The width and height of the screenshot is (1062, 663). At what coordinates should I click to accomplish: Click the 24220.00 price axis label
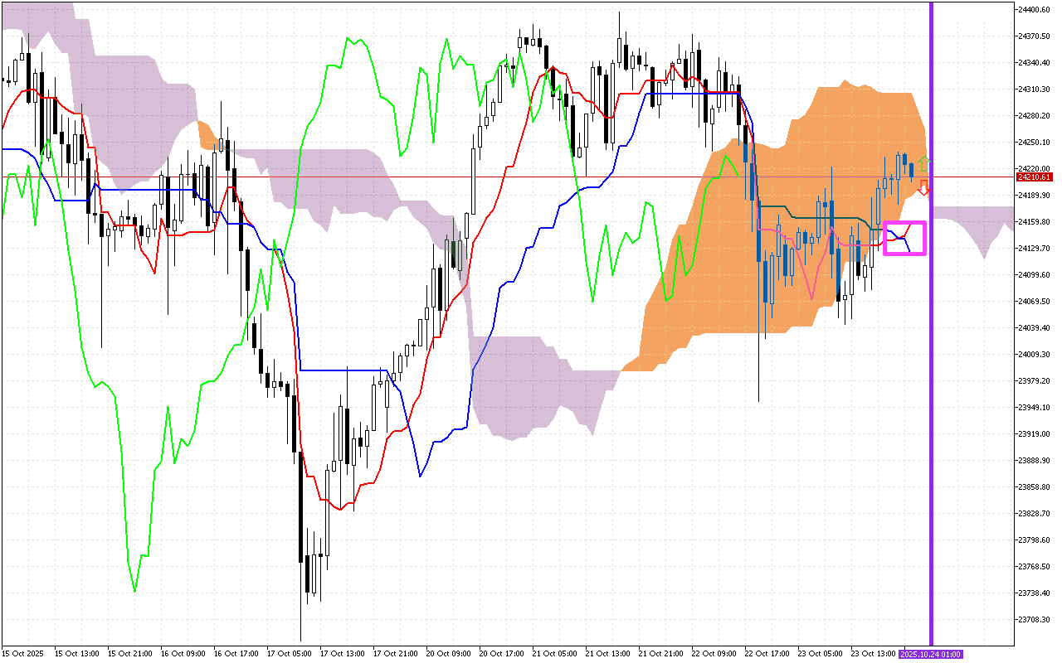[1034, 168]
